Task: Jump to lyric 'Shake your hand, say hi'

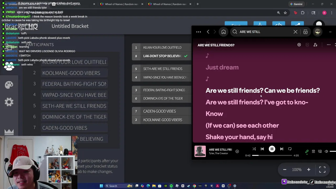Action: tap(239, 137)
